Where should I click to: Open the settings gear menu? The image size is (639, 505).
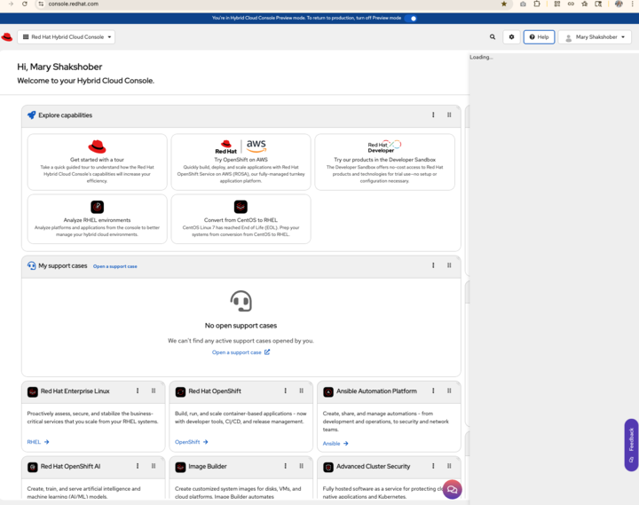pyautogui.click(x=511, y=37)
